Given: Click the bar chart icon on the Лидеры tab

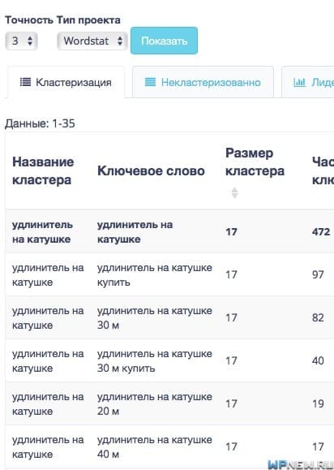Looking at the screenshot, I should pyautogui.click(x=299, y=82).
